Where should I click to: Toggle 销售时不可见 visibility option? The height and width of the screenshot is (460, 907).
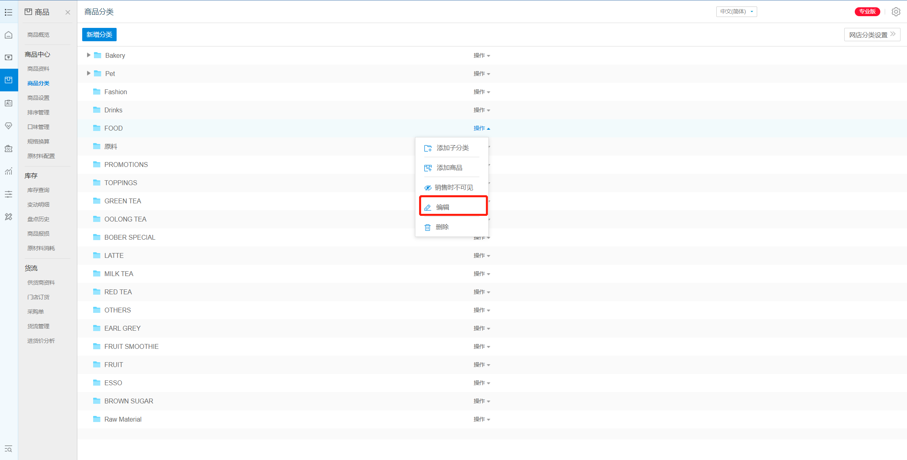pyautogui.click(x=453, y=188)
